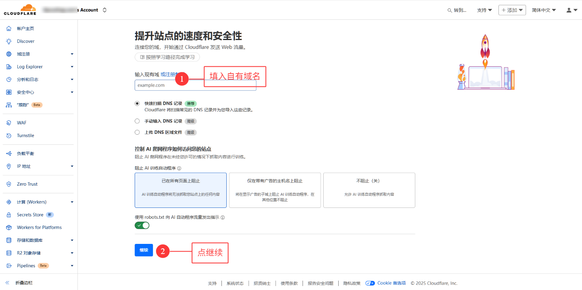Click the 折叠边栏 double-chevron icon

click(x=7, y=283)
